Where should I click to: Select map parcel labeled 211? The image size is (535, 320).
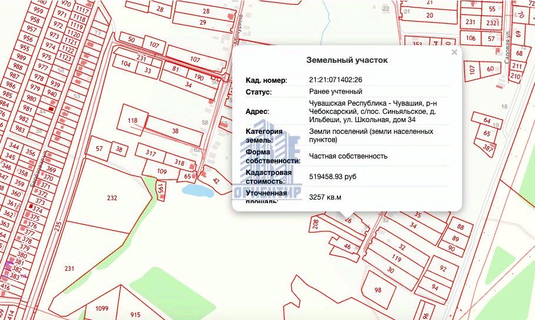pyautogui.click(x=517, y=66)
